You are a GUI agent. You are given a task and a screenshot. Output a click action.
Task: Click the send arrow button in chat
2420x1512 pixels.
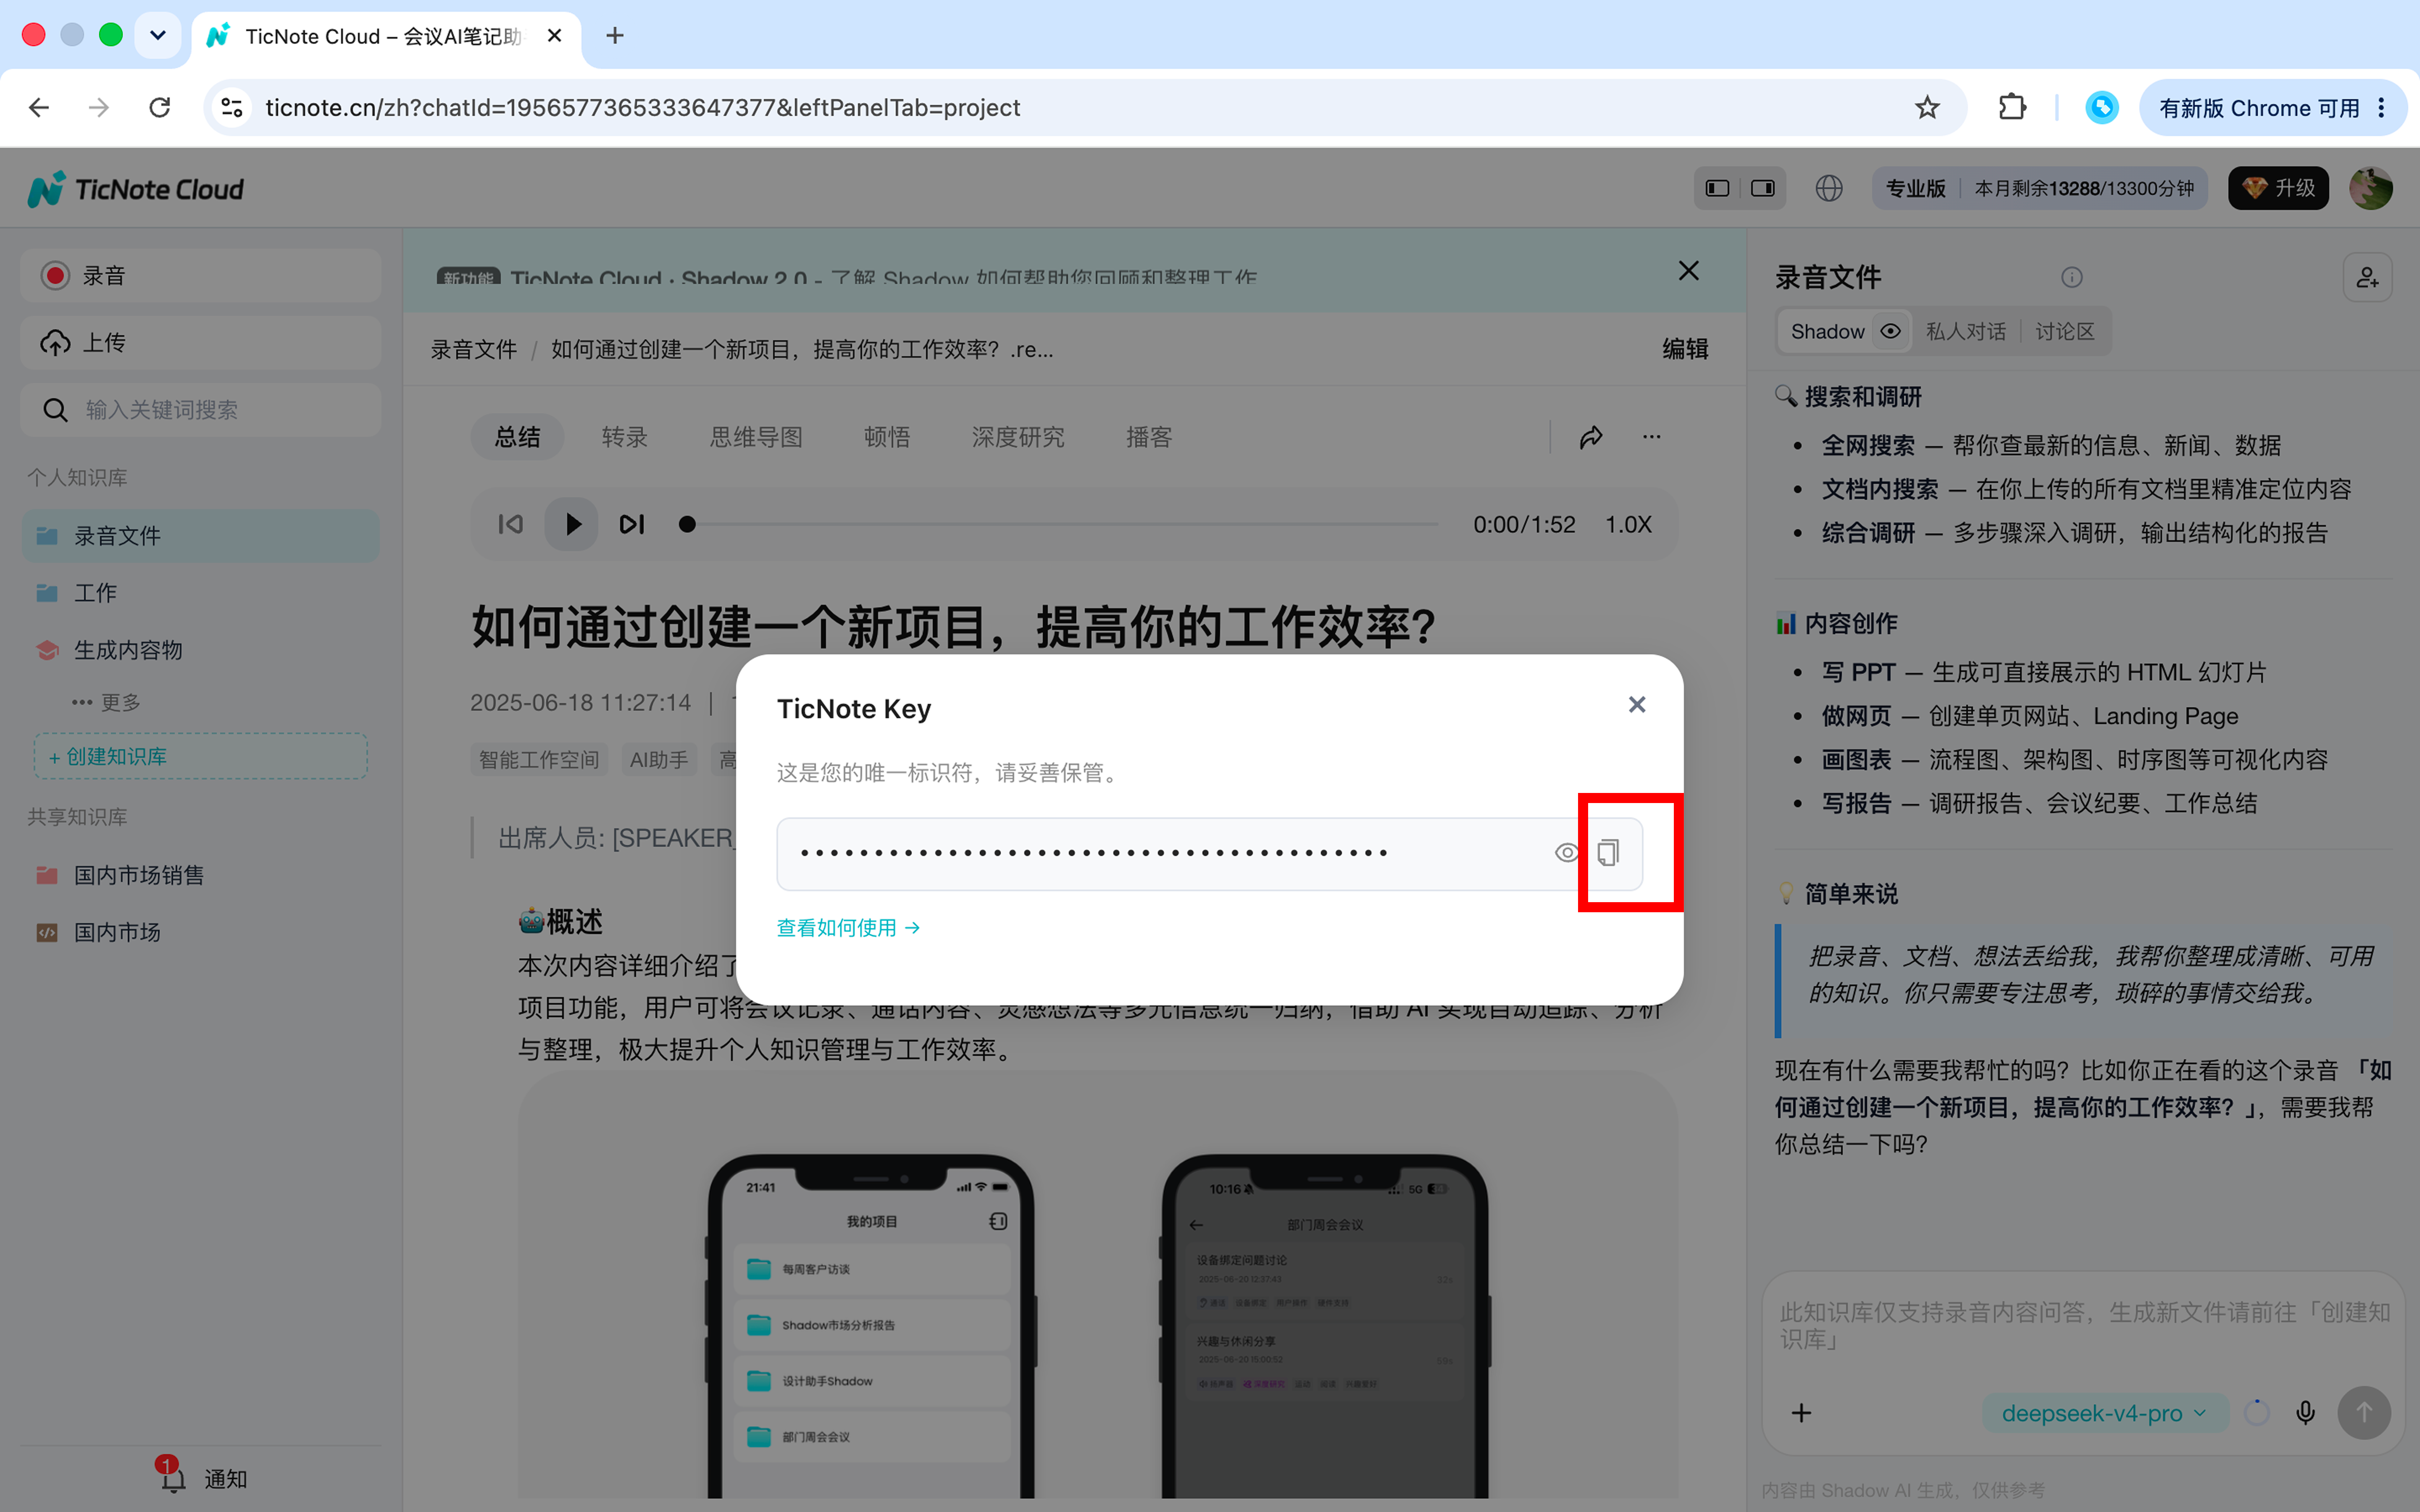click(2364, 1413)
